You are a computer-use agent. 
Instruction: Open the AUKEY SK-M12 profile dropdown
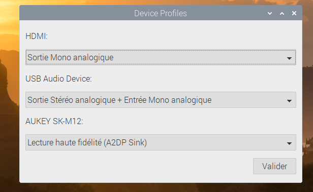tap(161, 142)
